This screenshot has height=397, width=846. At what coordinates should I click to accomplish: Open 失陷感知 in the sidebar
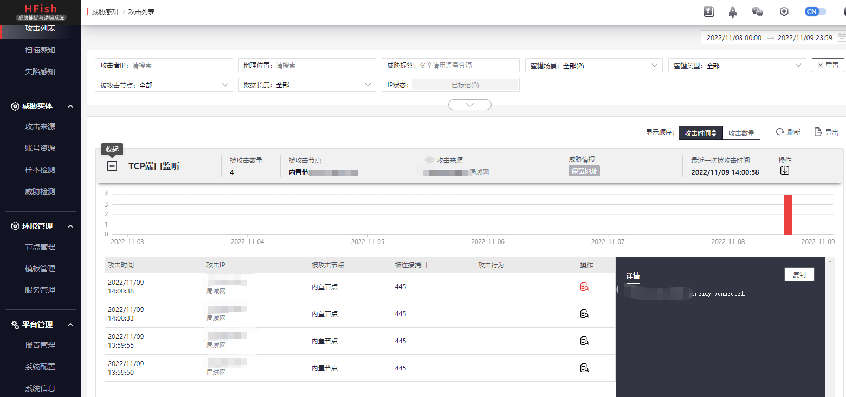click(40, 72)
